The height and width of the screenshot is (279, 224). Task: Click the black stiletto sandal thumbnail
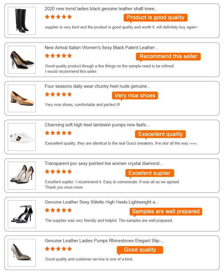[x=22, y=214]
